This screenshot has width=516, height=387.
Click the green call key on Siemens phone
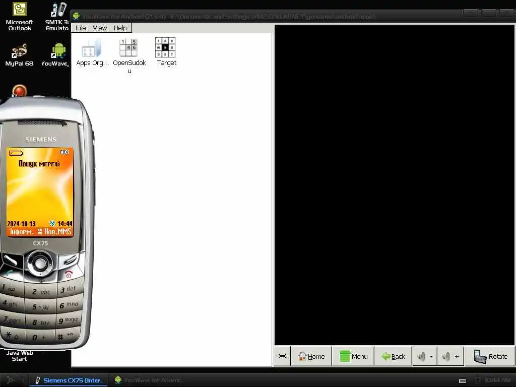coord(10,274)
